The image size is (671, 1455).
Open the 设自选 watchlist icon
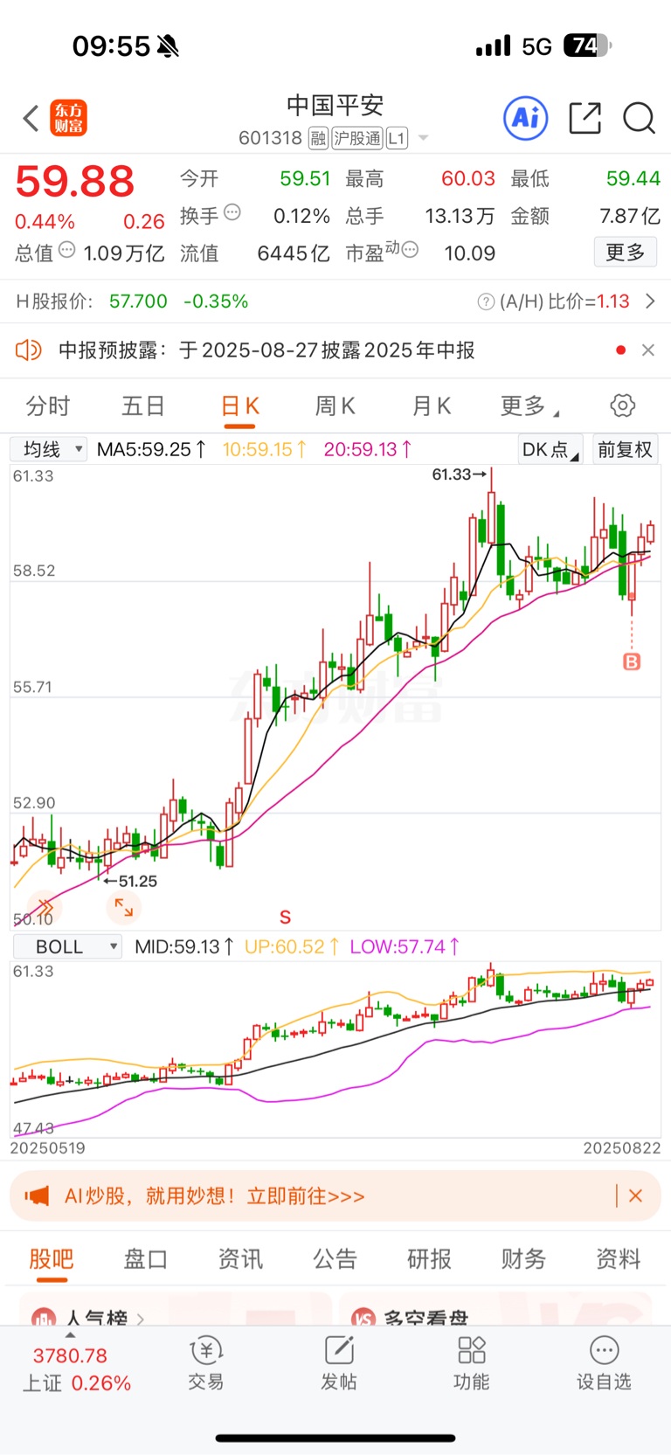pos(604,1363)
